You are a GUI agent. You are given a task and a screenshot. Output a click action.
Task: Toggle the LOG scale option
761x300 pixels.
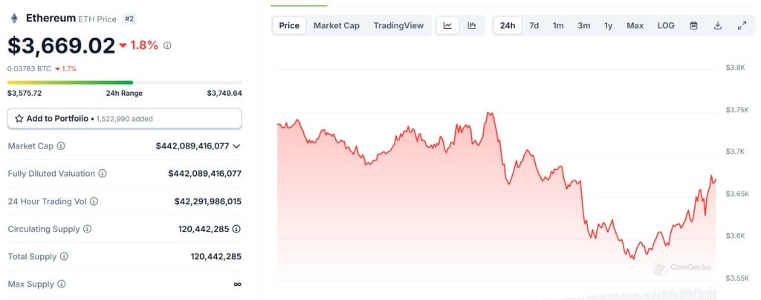coord(666,26)
